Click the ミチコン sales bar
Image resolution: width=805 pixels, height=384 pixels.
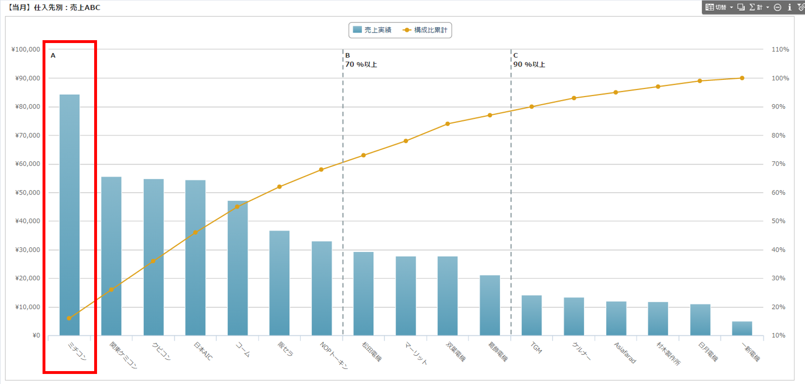coord(70,215)
